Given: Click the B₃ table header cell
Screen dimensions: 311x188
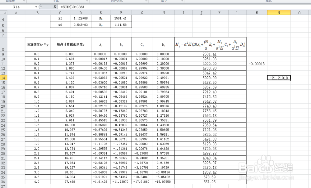Looking at the screenshot, I should click(121, 45).
